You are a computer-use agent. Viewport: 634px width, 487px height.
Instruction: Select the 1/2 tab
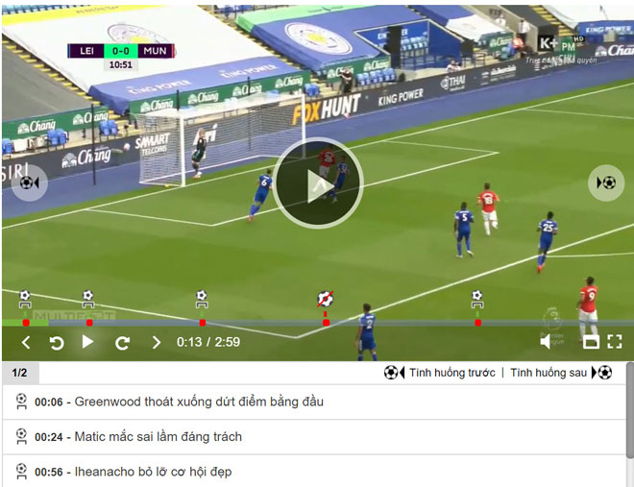(x=20, y=373)
